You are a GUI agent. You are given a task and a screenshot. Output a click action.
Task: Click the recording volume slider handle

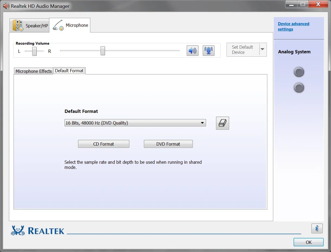click(x=103, y=51)
